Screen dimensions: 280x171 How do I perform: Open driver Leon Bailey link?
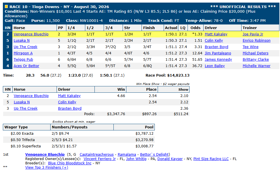[x=215, y=66]
